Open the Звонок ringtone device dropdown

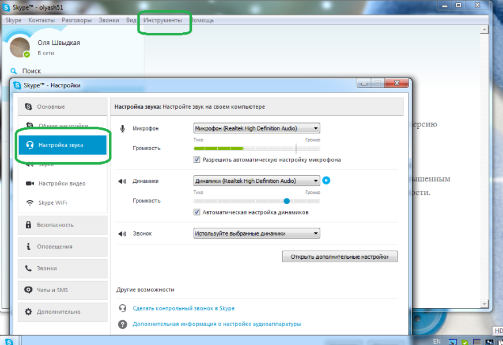(256, 233)
